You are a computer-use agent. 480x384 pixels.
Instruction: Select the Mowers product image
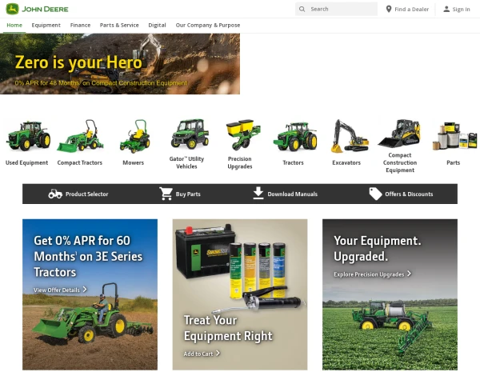(134, 136)
